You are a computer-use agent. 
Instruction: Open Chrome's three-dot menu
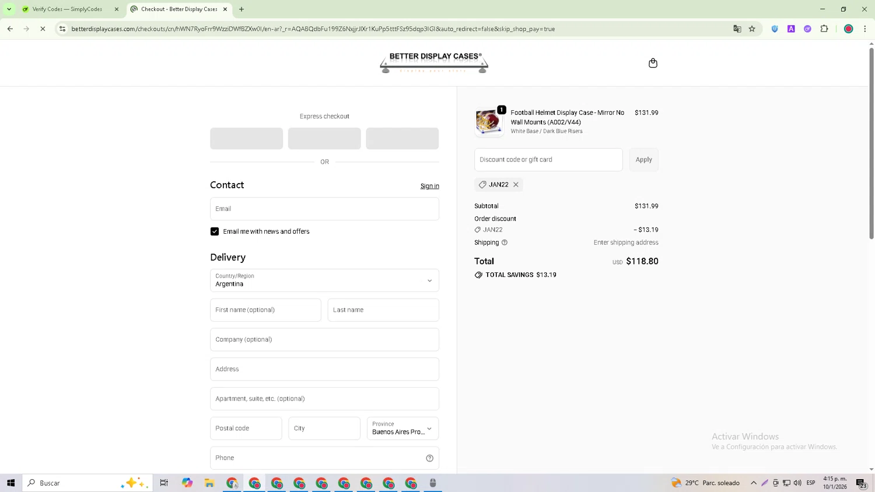coord(865,29)
